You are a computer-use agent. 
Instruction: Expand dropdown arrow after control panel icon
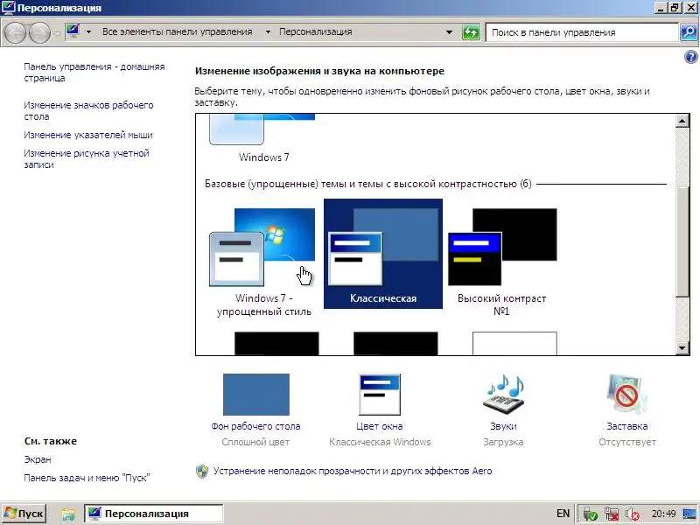pos(88,31)
